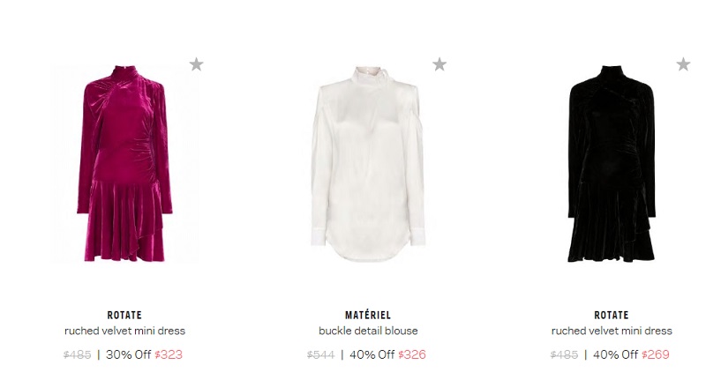
Task: Favorite the pink Rotate velvet dress with star
Action: (x=196, y=64)
